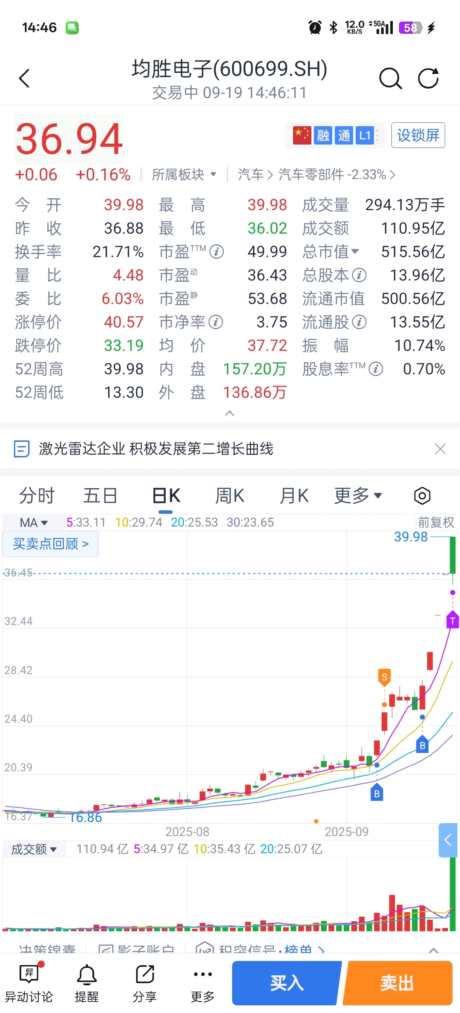The image size is (460, 1013).
Task: Tap the 通 Stock Connect badge
Action: coord(344,136)
